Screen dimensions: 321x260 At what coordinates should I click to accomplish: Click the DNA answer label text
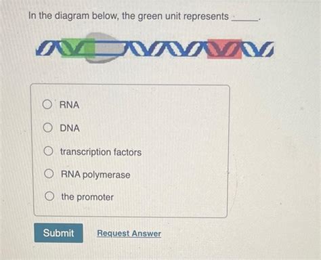[70, 128]
